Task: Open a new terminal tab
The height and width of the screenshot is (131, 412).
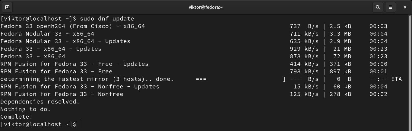Action: coord(7,7)
